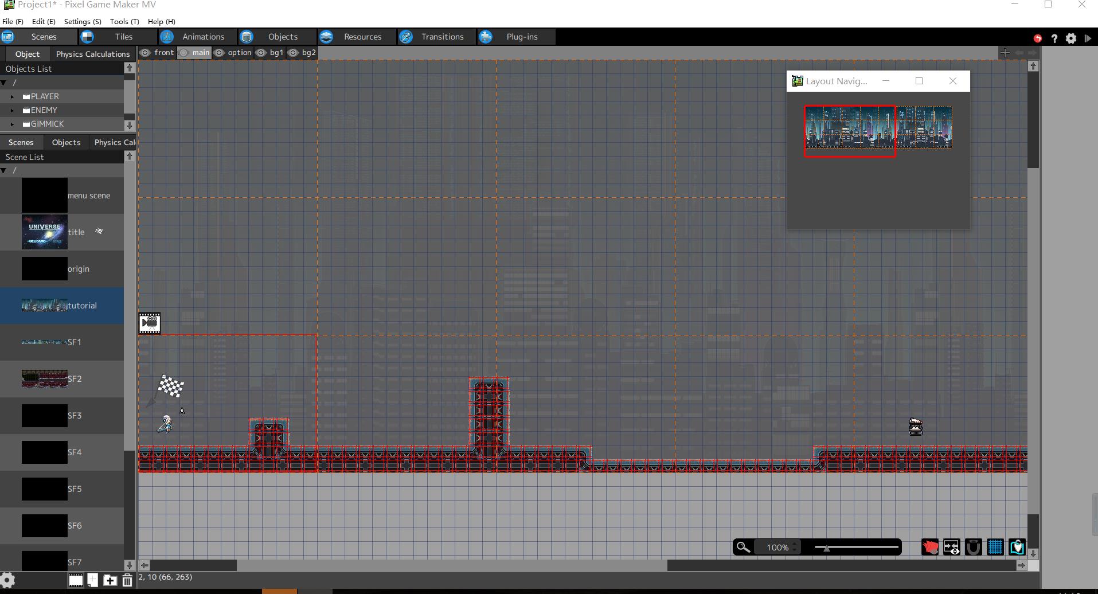Toggle visibility eye of option layer
This screenshot has width=1098, height=594.
point(219,53)
